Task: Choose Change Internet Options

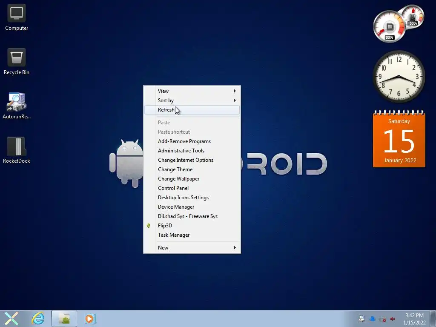Action: pos(192,160)
